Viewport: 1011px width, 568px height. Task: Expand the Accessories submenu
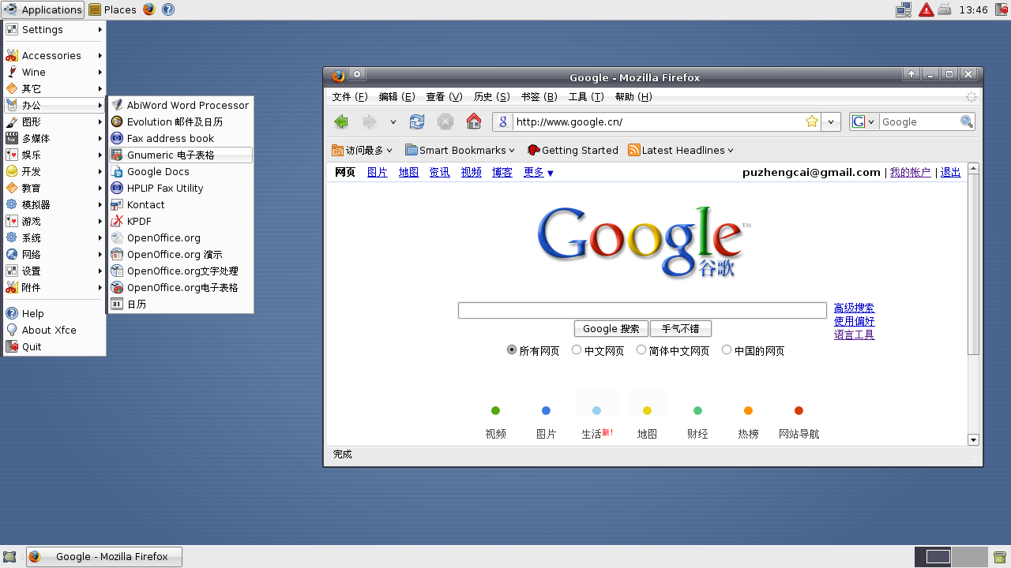tap(54, 55)
